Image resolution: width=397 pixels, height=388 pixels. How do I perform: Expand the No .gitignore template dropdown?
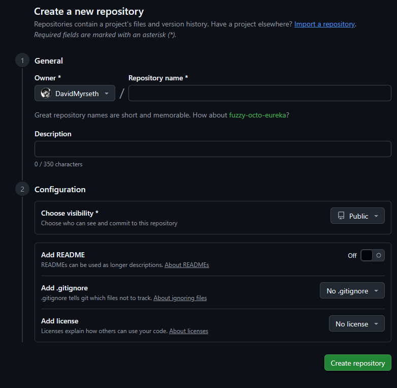[x=352, y=291]
